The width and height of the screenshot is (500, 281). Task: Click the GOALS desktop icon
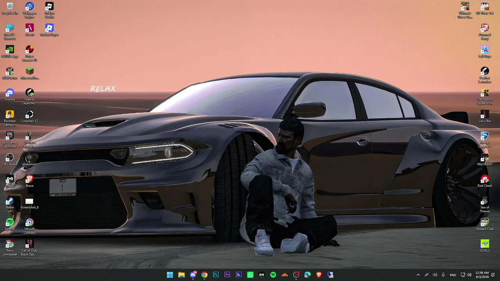click(485, 245)
